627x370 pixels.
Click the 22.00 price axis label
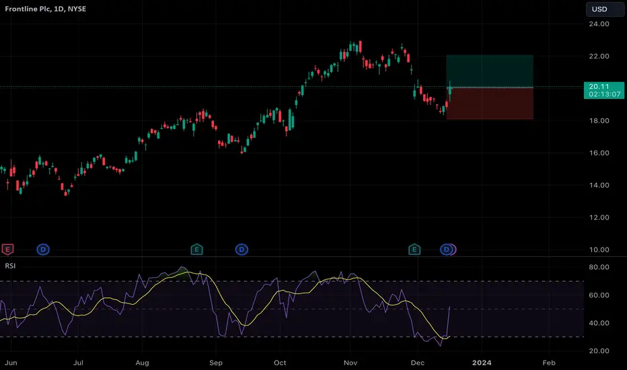[599, 57]
